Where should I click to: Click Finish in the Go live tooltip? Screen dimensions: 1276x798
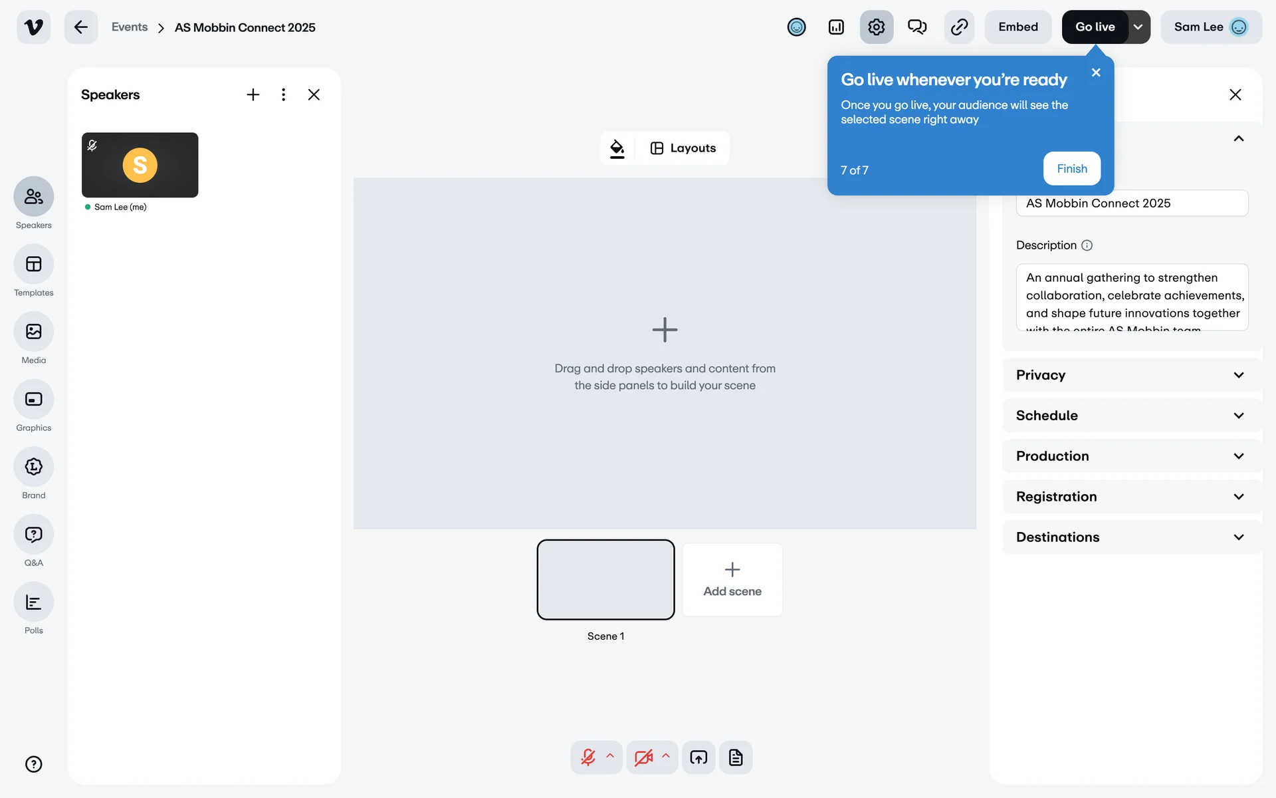[x=1071, y=169]
